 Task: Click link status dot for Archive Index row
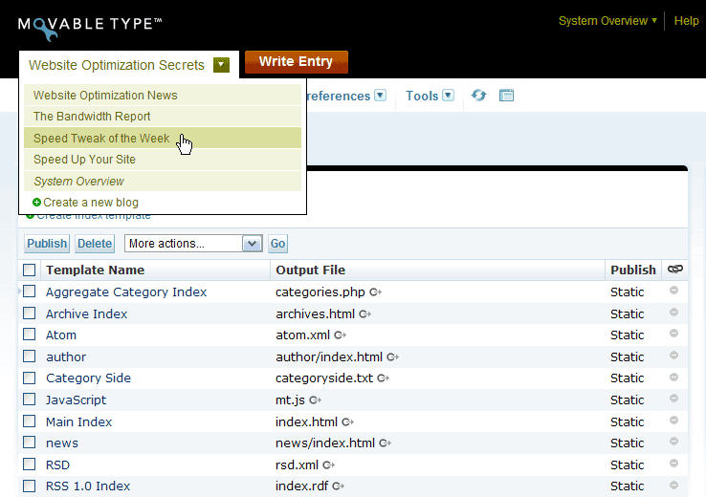[674, 313]
